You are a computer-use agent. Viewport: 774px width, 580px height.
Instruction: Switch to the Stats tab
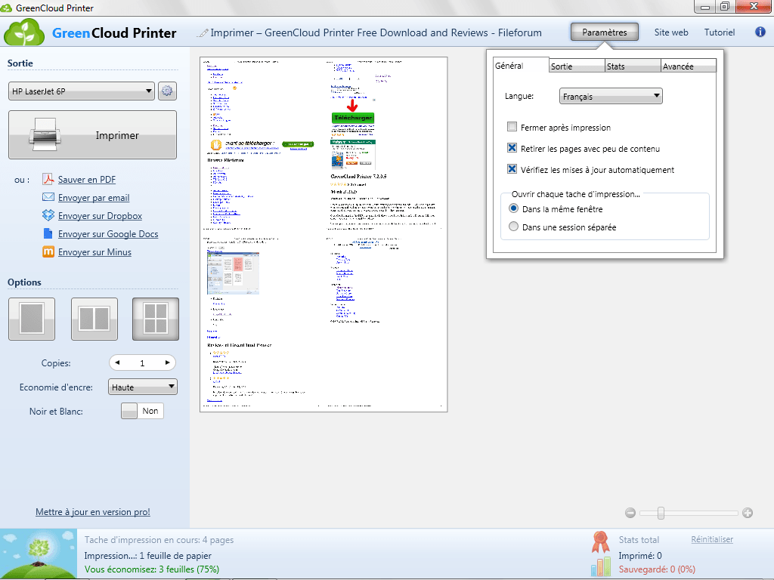(633, 66)
